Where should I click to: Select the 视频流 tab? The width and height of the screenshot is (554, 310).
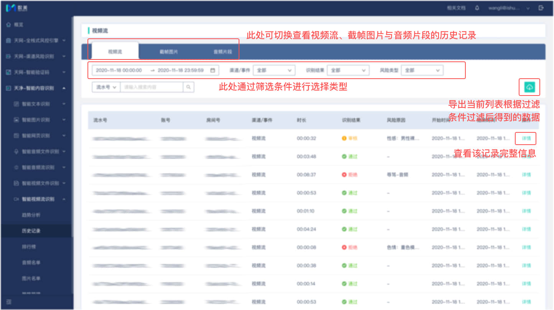click(x=115, y=51)
